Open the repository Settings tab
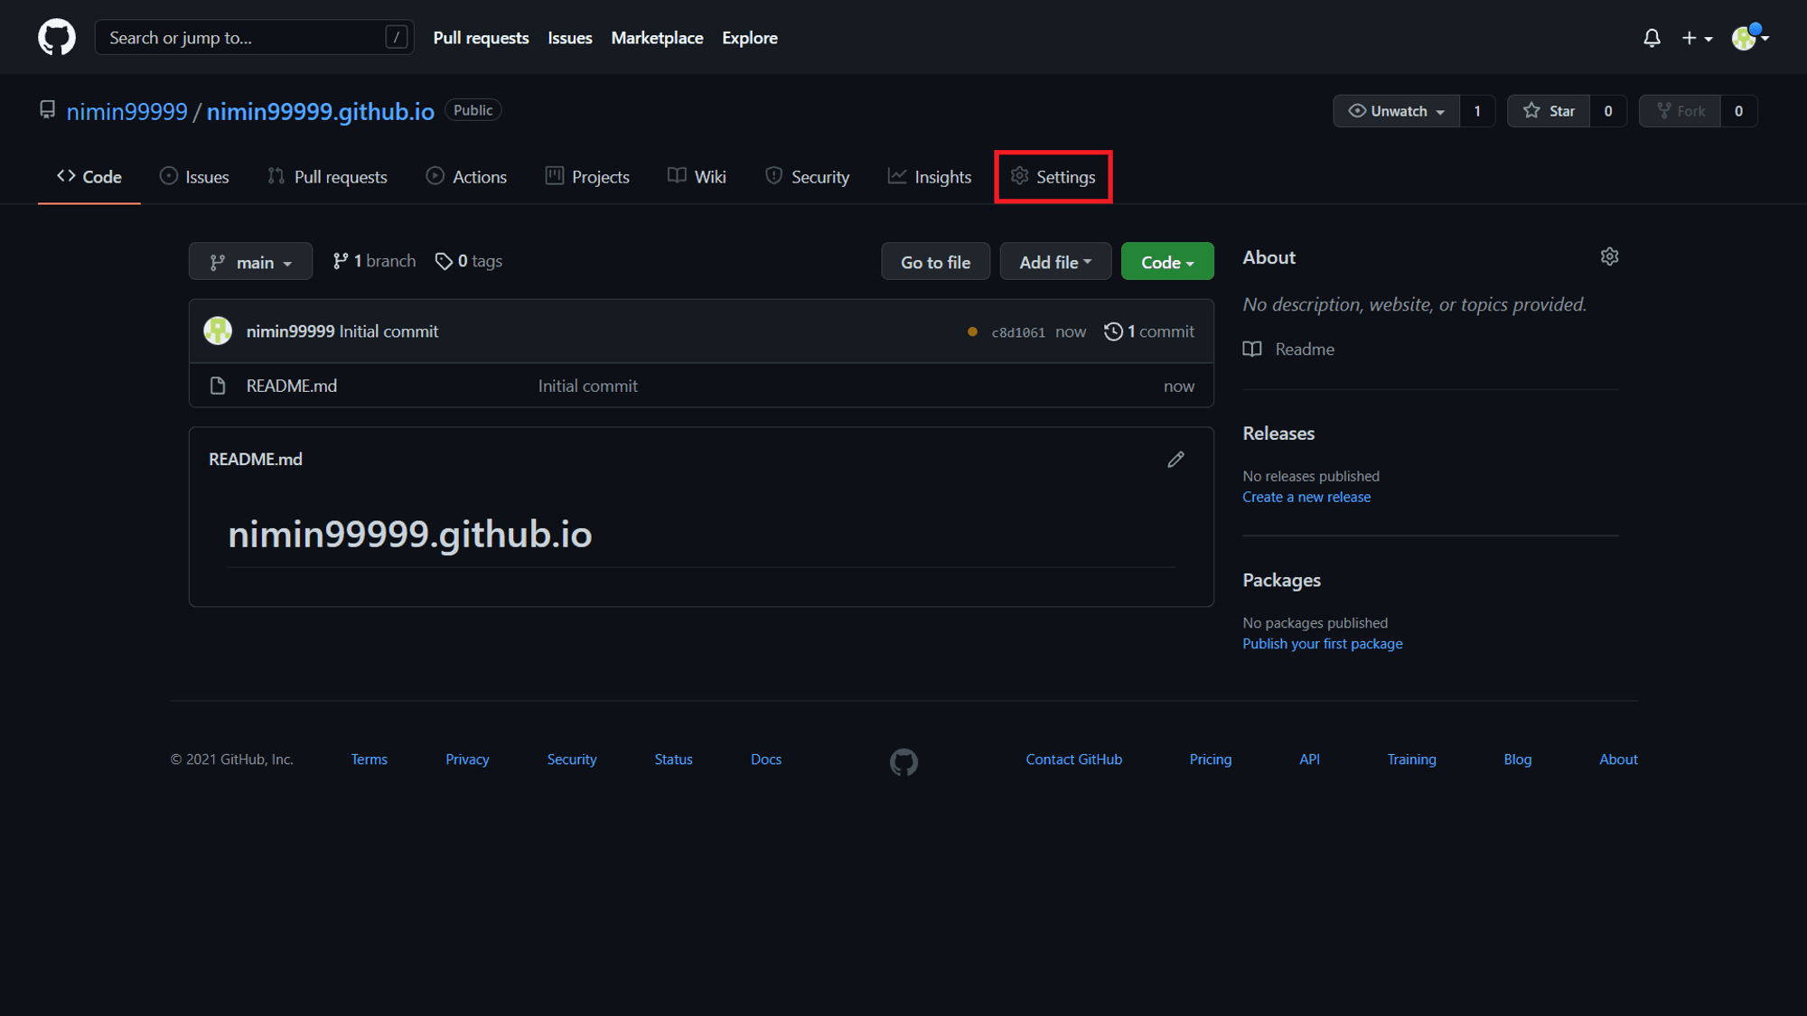This screenshot has height=1016, width=1807. click(1053, 177)
